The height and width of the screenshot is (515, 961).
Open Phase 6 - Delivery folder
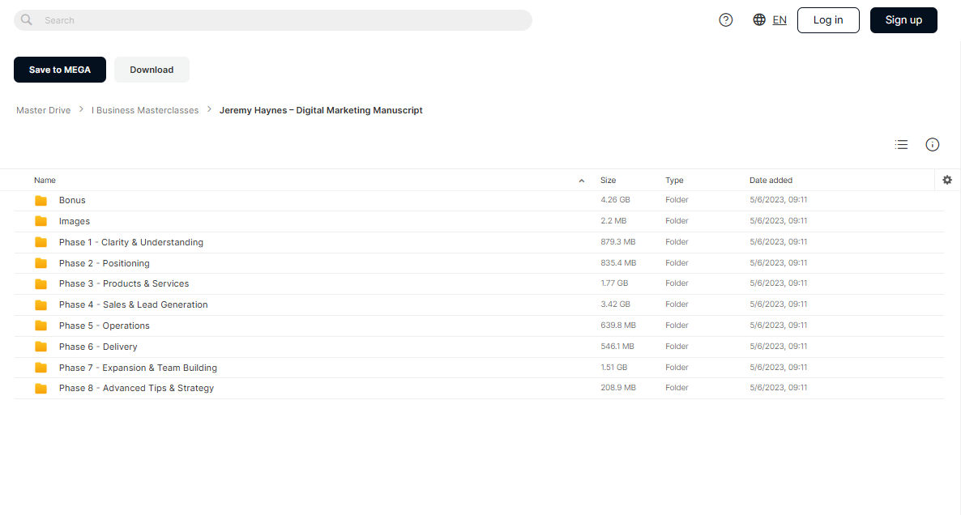click(98, 347)
